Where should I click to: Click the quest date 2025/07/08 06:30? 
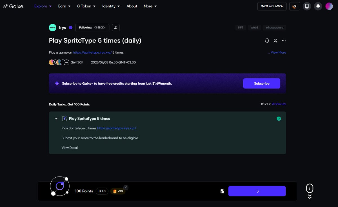click(x=113, y=62)
